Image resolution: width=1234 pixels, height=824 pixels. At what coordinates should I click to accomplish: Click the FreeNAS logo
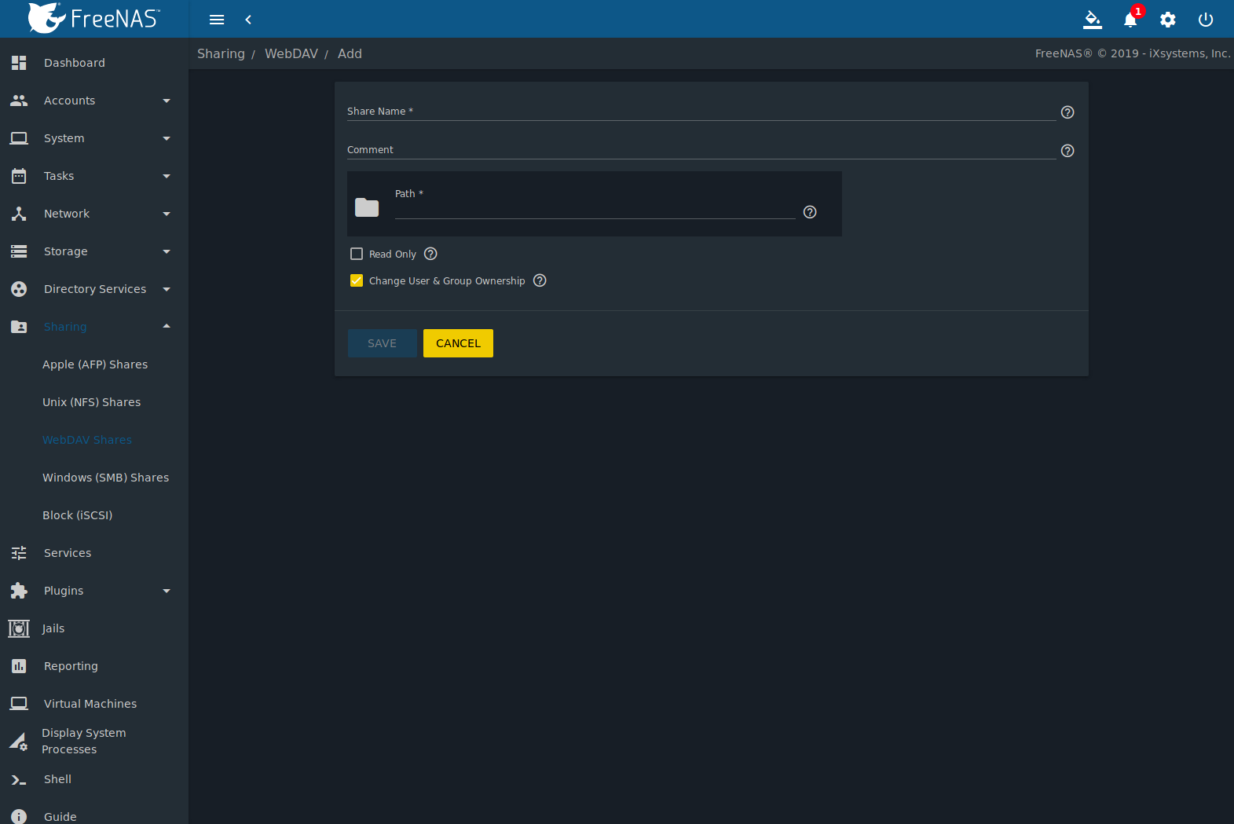tap(93, 18)
